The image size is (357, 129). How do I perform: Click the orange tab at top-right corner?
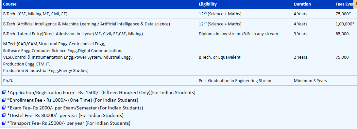pos(355,4)
